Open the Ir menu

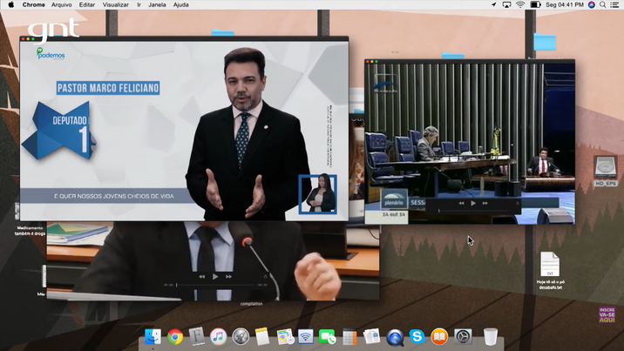point(139,4)
